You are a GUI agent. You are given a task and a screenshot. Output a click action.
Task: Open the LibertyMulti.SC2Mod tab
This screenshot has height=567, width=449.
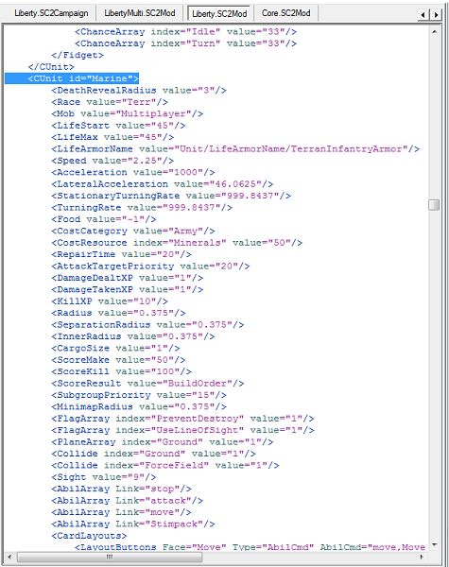click(140, 13)
